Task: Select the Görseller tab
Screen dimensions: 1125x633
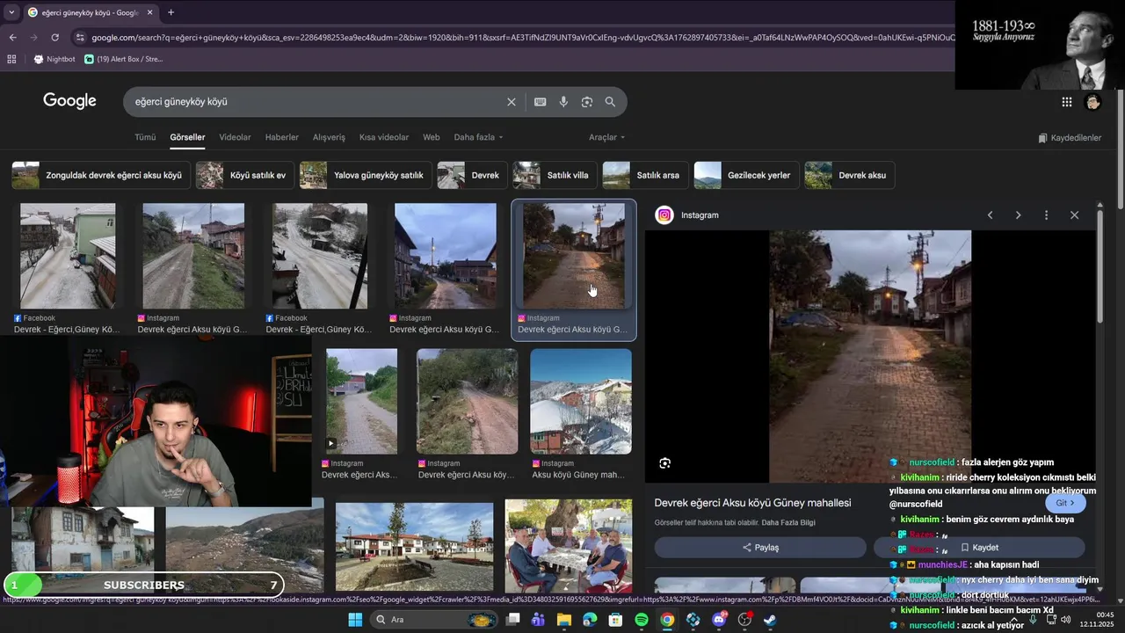Action: point(187,137)
